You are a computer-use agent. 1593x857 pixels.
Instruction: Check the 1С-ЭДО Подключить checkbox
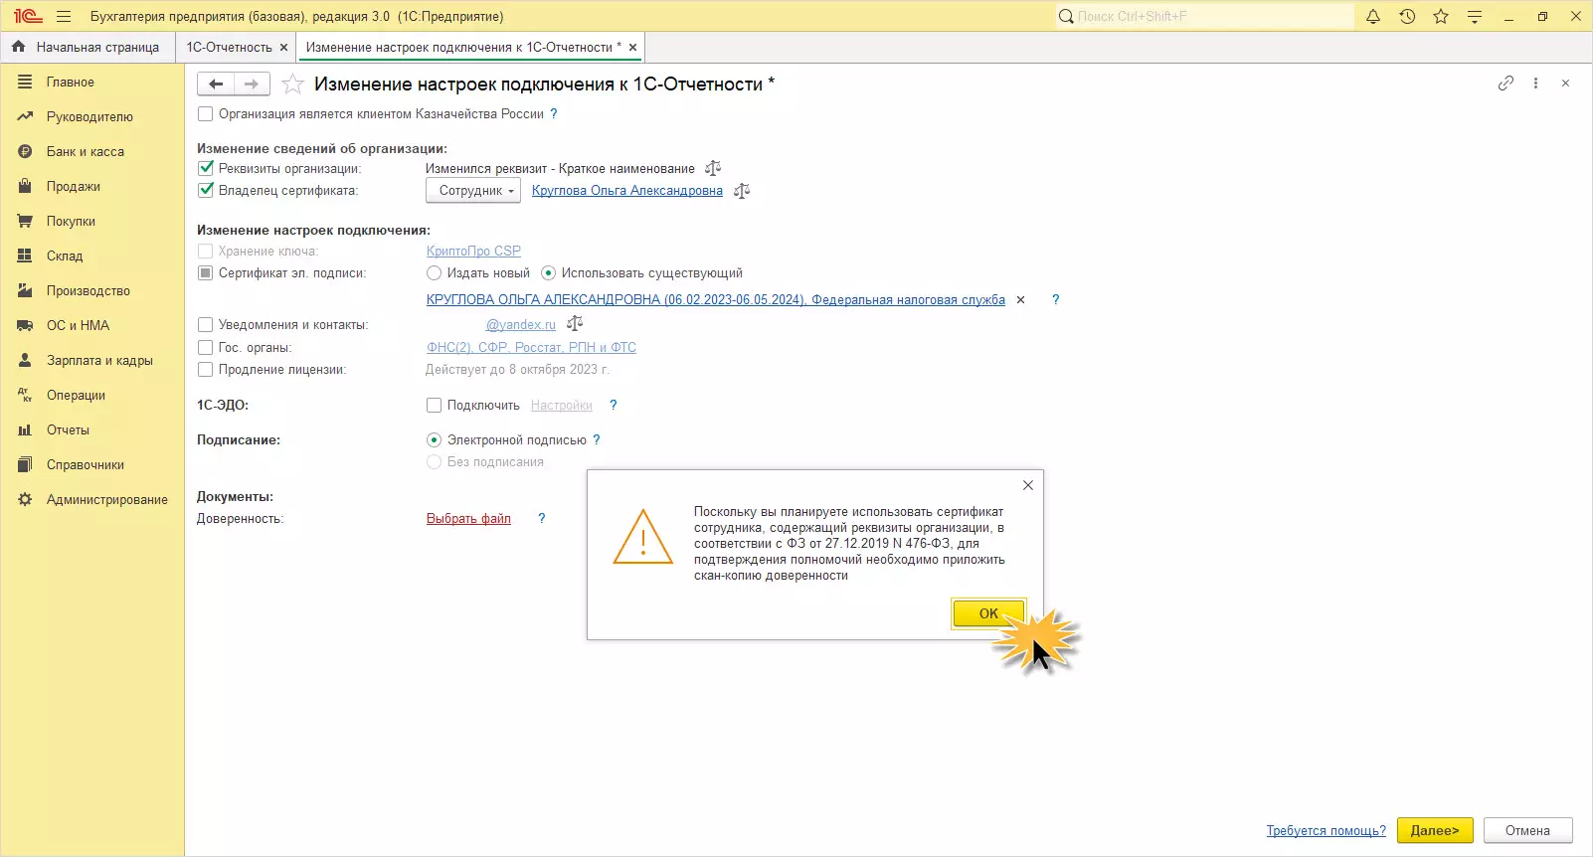coord(434,405)
